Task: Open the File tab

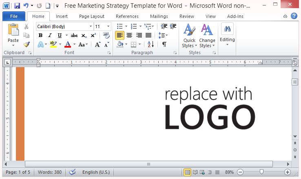Action: (13, 16)
